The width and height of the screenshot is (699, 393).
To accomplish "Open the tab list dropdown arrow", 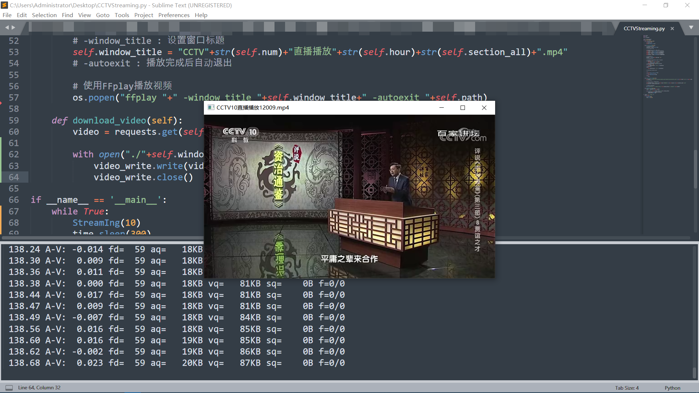I will point(691,28).
